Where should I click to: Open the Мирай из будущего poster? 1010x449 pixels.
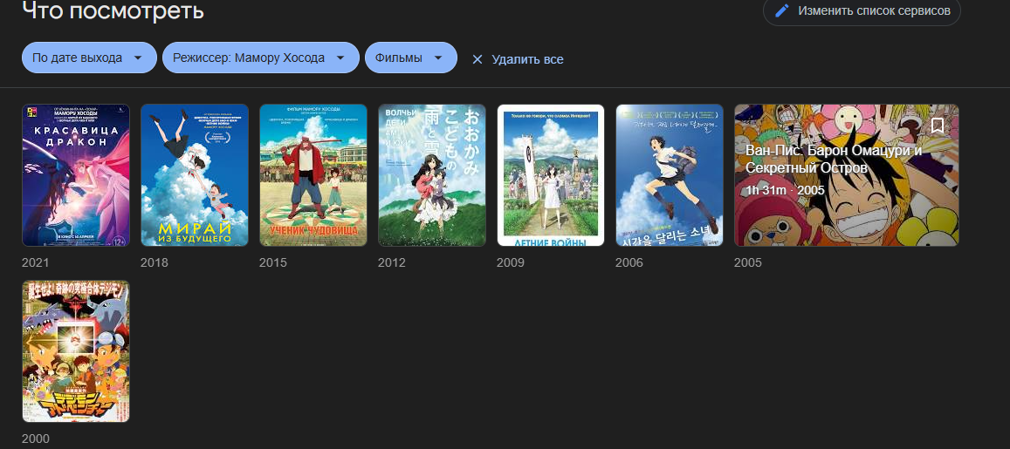pyautogui.click(x=195, y=175)
